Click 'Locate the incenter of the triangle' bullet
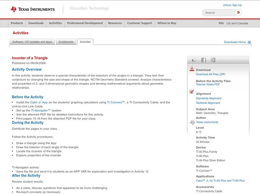This screenshot has height=194, width=260. 39,151
